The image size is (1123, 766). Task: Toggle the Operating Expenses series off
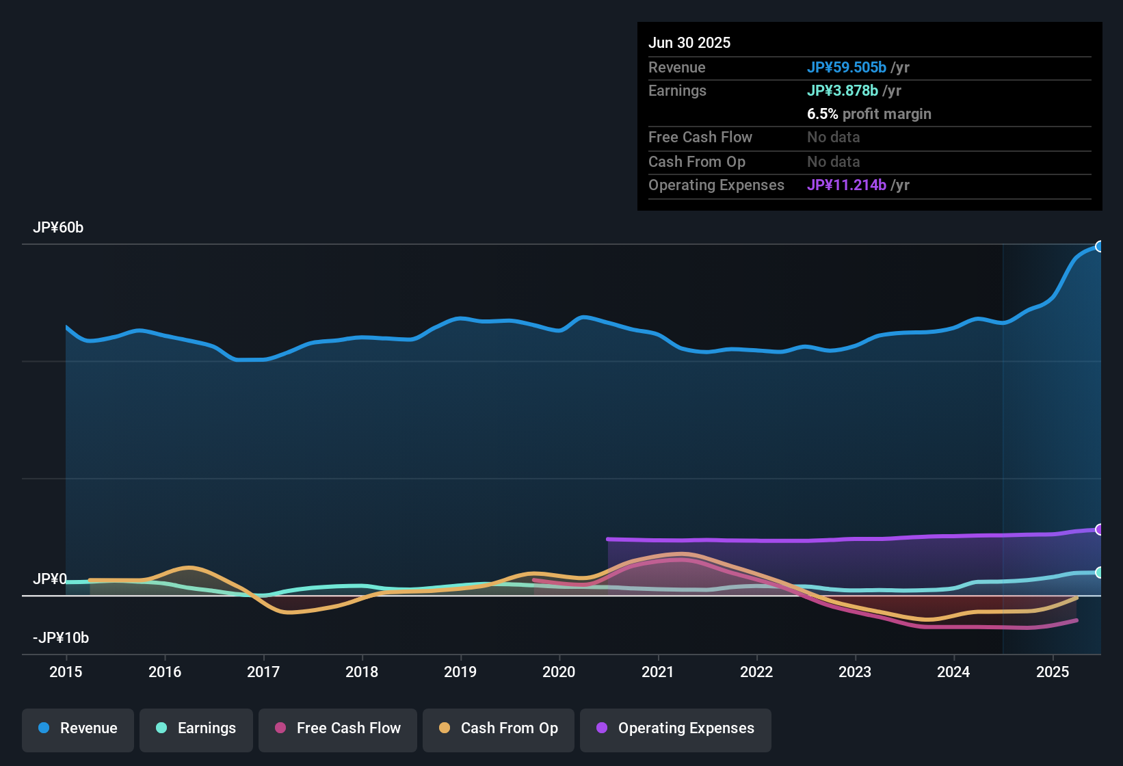675,728
